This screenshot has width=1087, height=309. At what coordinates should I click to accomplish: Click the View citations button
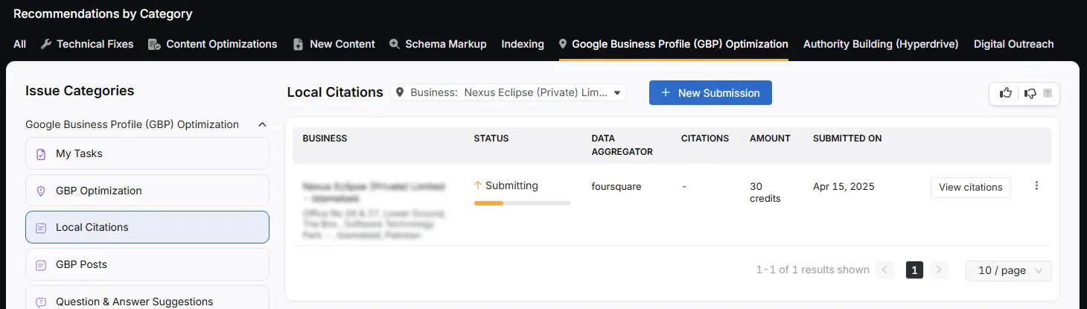[970, 187]
